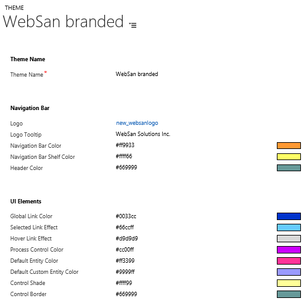304x306 pixels.
Task: Click the 'Control Border' label
Action: 28,294
